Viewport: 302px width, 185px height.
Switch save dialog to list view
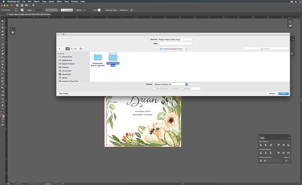(71, 49)
